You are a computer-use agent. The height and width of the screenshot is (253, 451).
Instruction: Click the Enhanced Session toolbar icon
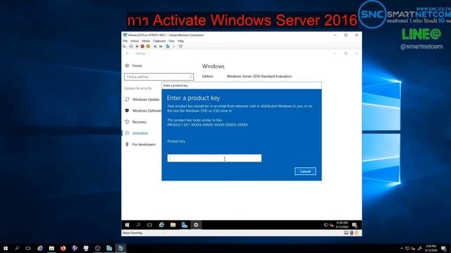pyautogui.click(x=180, y=46)
